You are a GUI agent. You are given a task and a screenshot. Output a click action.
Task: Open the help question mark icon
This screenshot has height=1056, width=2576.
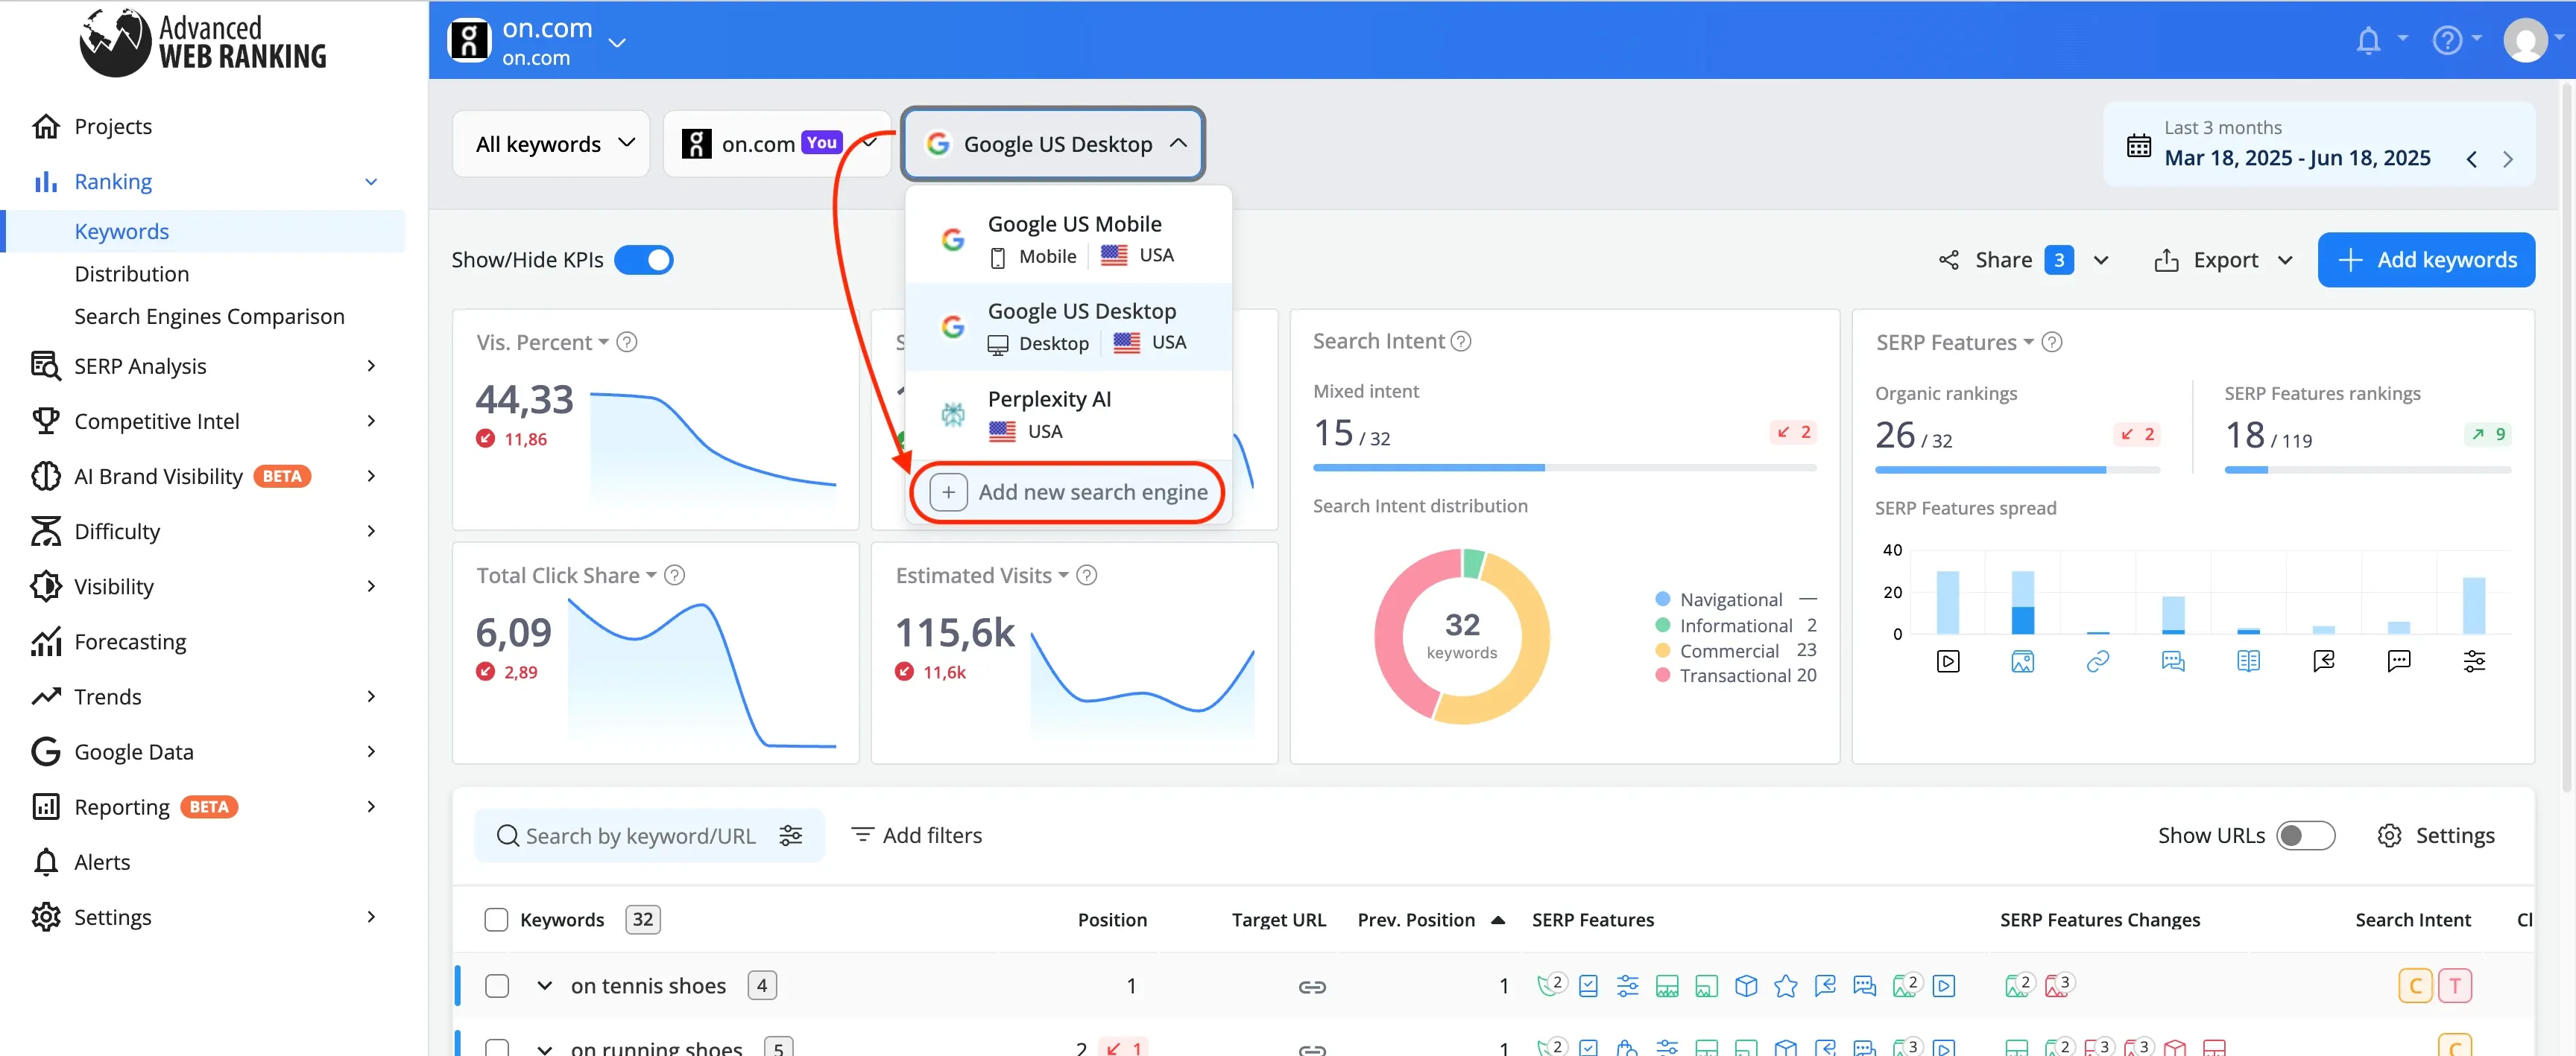[2446, 41]
